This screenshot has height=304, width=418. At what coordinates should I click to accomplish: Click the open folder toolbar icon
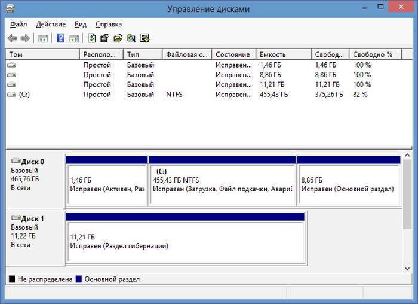(x=118, y=38)
